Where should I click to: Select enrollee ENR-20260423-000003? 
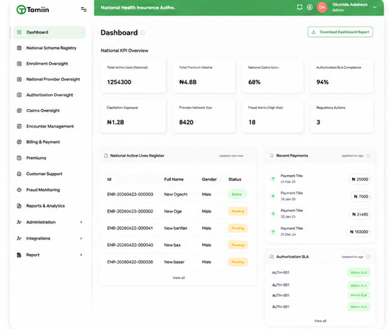(x=130, y=194)
